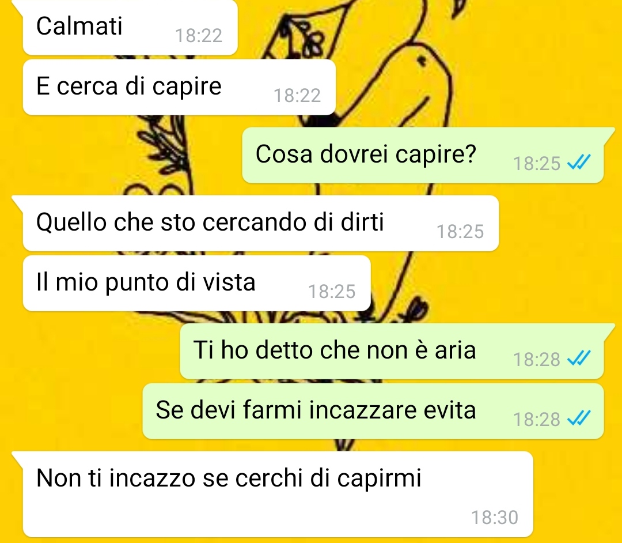622x543 pixels.
Task: Click the 18:25 time on 'cercando di dirti' message
Action: coord(460,232)
